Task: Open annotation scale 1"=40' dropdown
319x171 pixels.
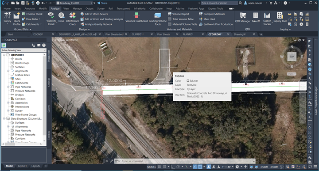Action: tap(228, 167)
